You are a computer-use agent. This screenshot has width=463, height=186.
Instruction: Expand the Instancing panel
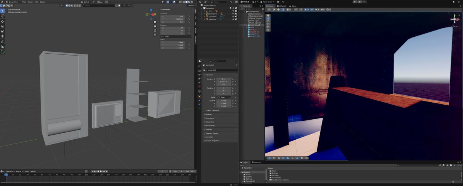pos(220,122)
